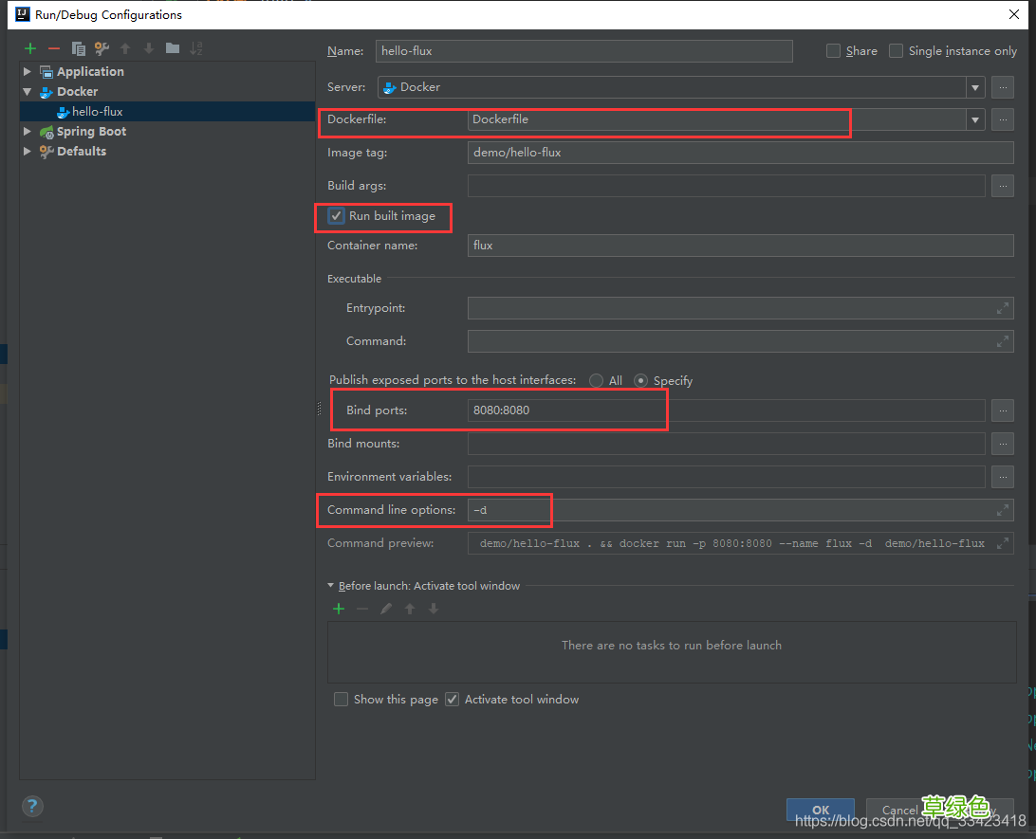Screen dimensions: 1036x839
Task: Click the Command input field
Action: [741, 341]
